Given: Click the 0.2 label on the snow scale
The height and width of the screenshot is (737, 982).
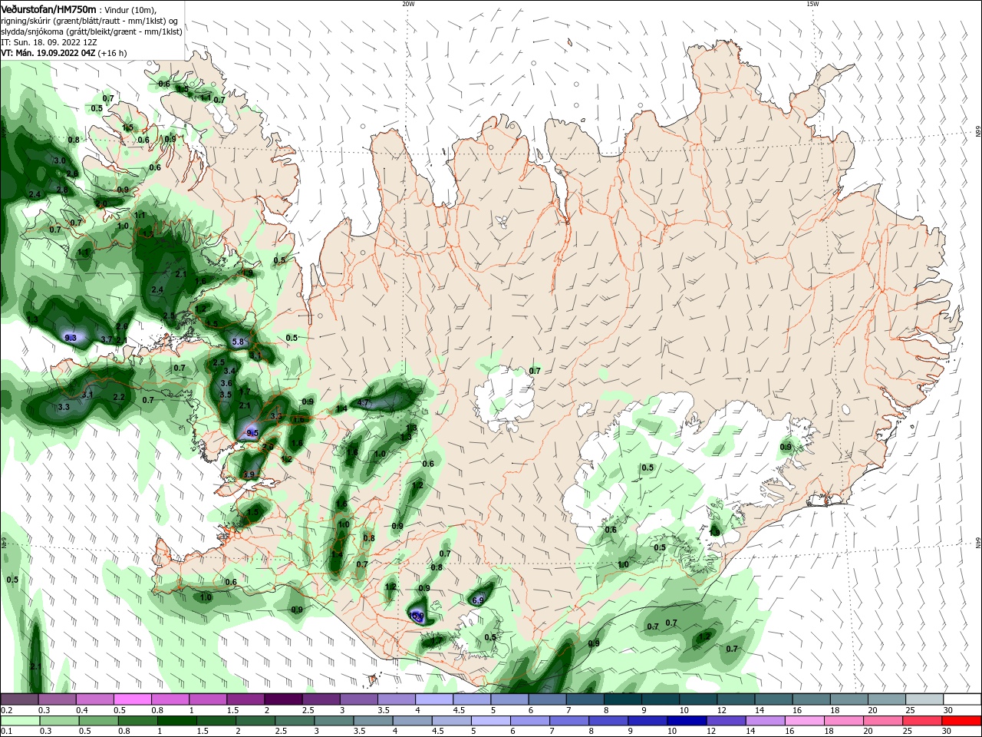Looking at the screenshot, I should tap(7, 711).
